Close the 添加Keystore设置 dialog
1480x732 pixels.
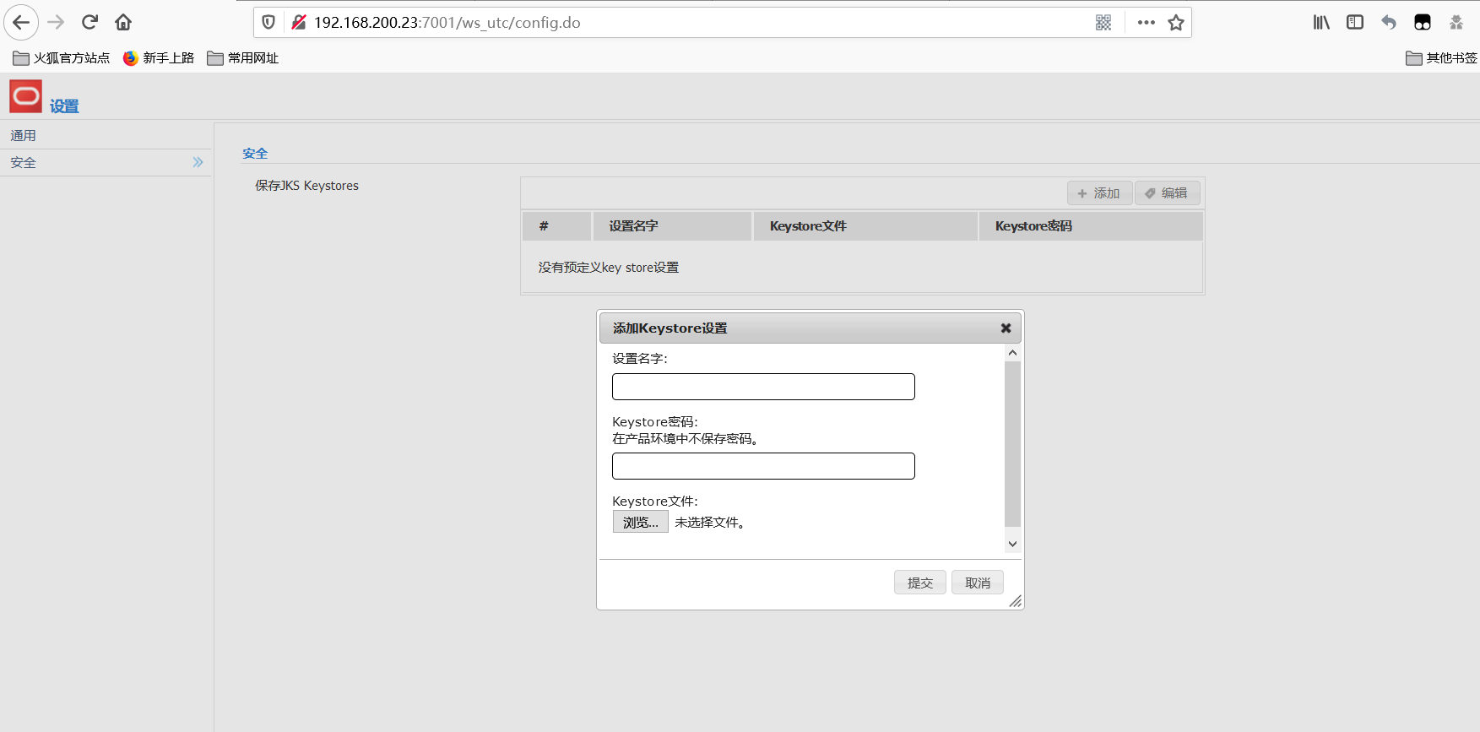tap(1006, 328)
